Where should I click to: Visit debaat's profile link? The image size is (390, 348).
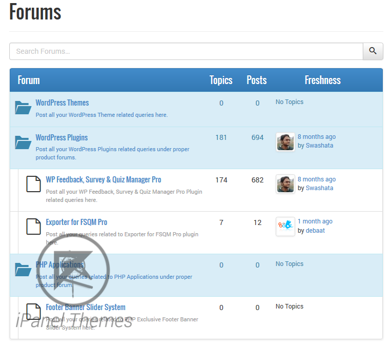(x=315, y=231)
